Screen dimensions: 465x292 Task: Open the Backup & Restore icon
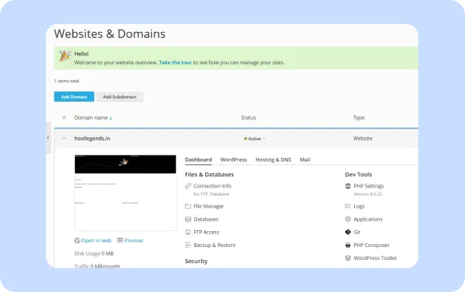coord(187,245)
